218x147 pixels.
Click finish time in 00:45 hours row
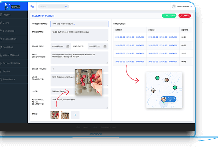coord(163,62)
